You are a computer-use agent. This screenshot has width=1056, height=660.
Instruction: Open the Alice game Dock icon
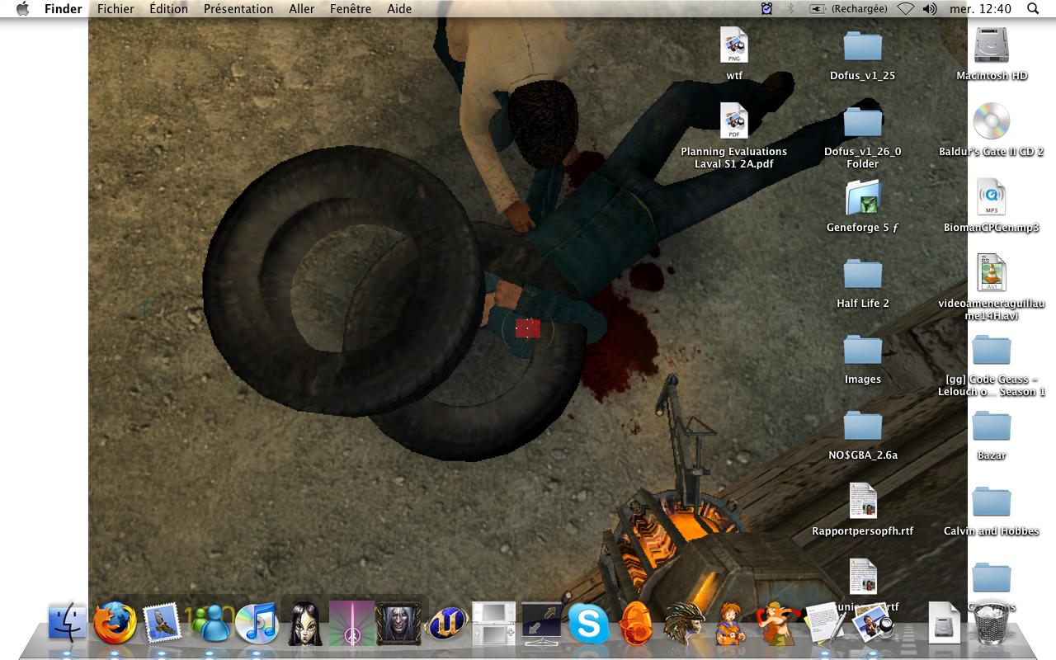click(304, 624)
